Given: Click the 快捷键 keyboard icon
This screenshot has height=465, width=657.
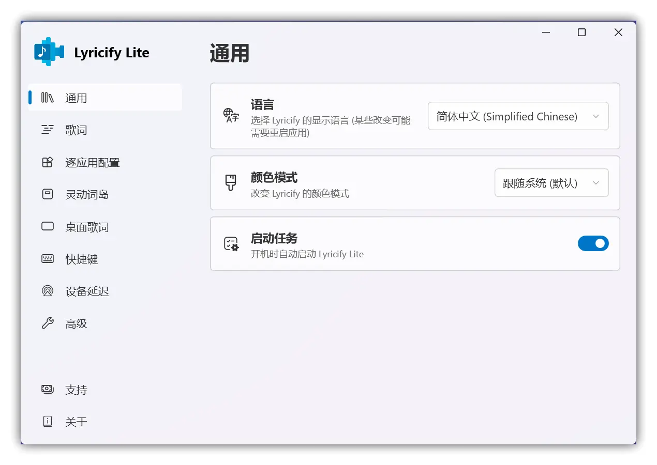Looking at the screenshot, I should (x=48, y=259).
